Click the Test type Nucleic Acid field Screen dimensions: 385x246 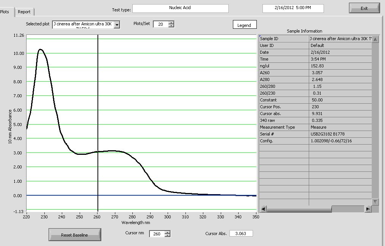pyautogui.click(x=180, y=8)
